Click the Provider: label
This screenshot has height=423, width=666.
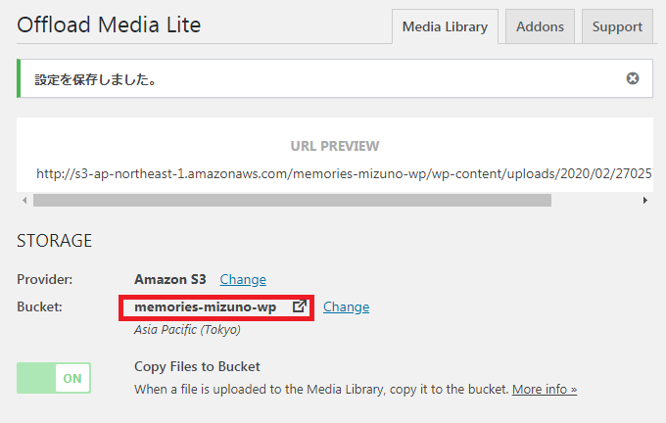click(45, 279)
